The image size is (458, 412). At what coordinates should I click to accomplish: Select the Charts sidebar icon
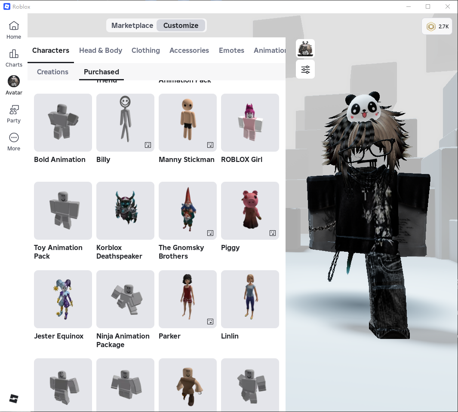(13, 58)
